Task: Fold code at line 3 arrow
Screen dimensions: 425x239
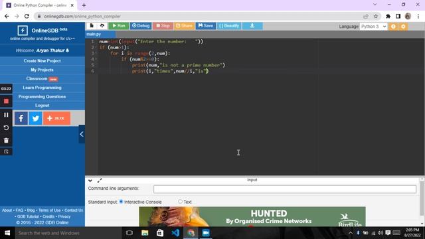Action: [x=96, y=53]
